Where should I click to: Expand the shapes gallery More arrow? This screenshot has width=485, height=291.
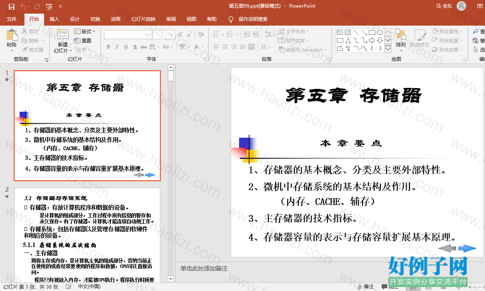pos(388,49)
